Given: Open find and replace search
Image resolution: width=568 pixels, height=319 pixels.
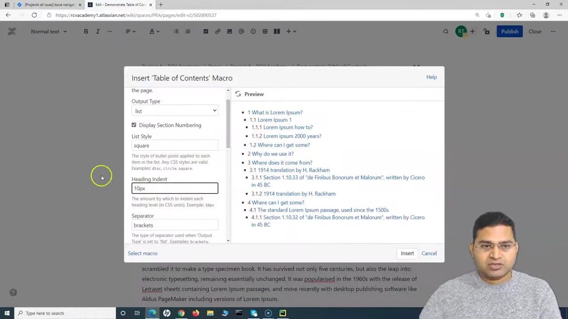Looking at the screenshot, I should click(446, 31).
